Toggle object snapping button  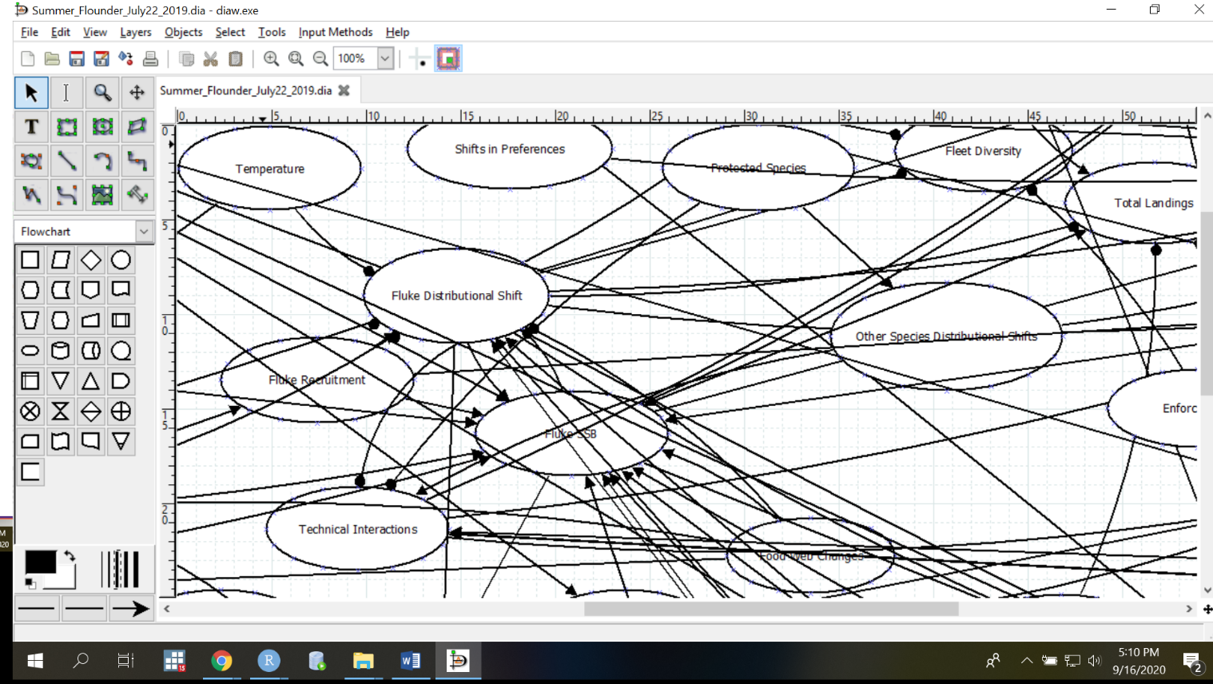click(x=448, y=58)
